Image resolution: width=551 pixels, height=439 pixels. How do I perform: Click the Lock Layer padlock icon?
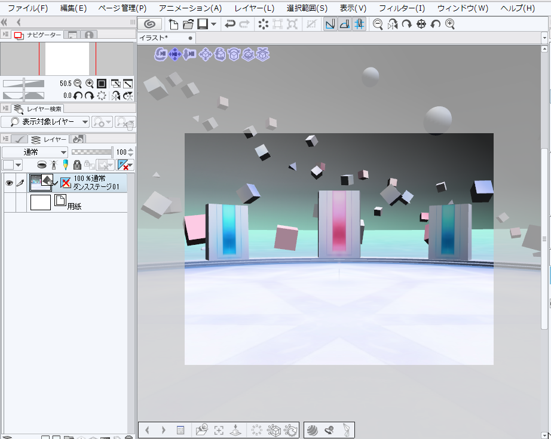76,165
